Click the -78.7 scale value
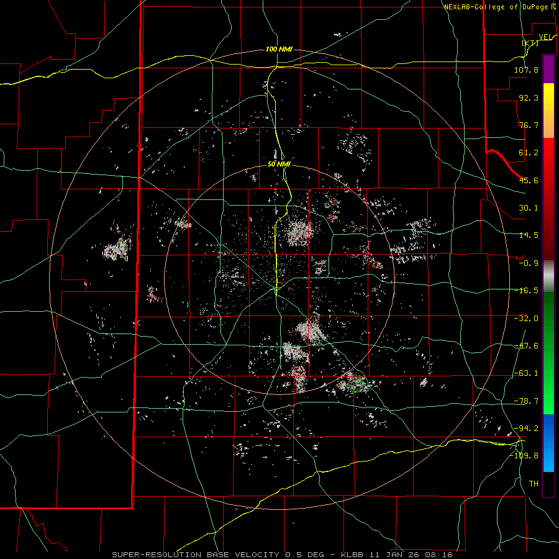The image size is (559, 559). (x=526, y=401)
